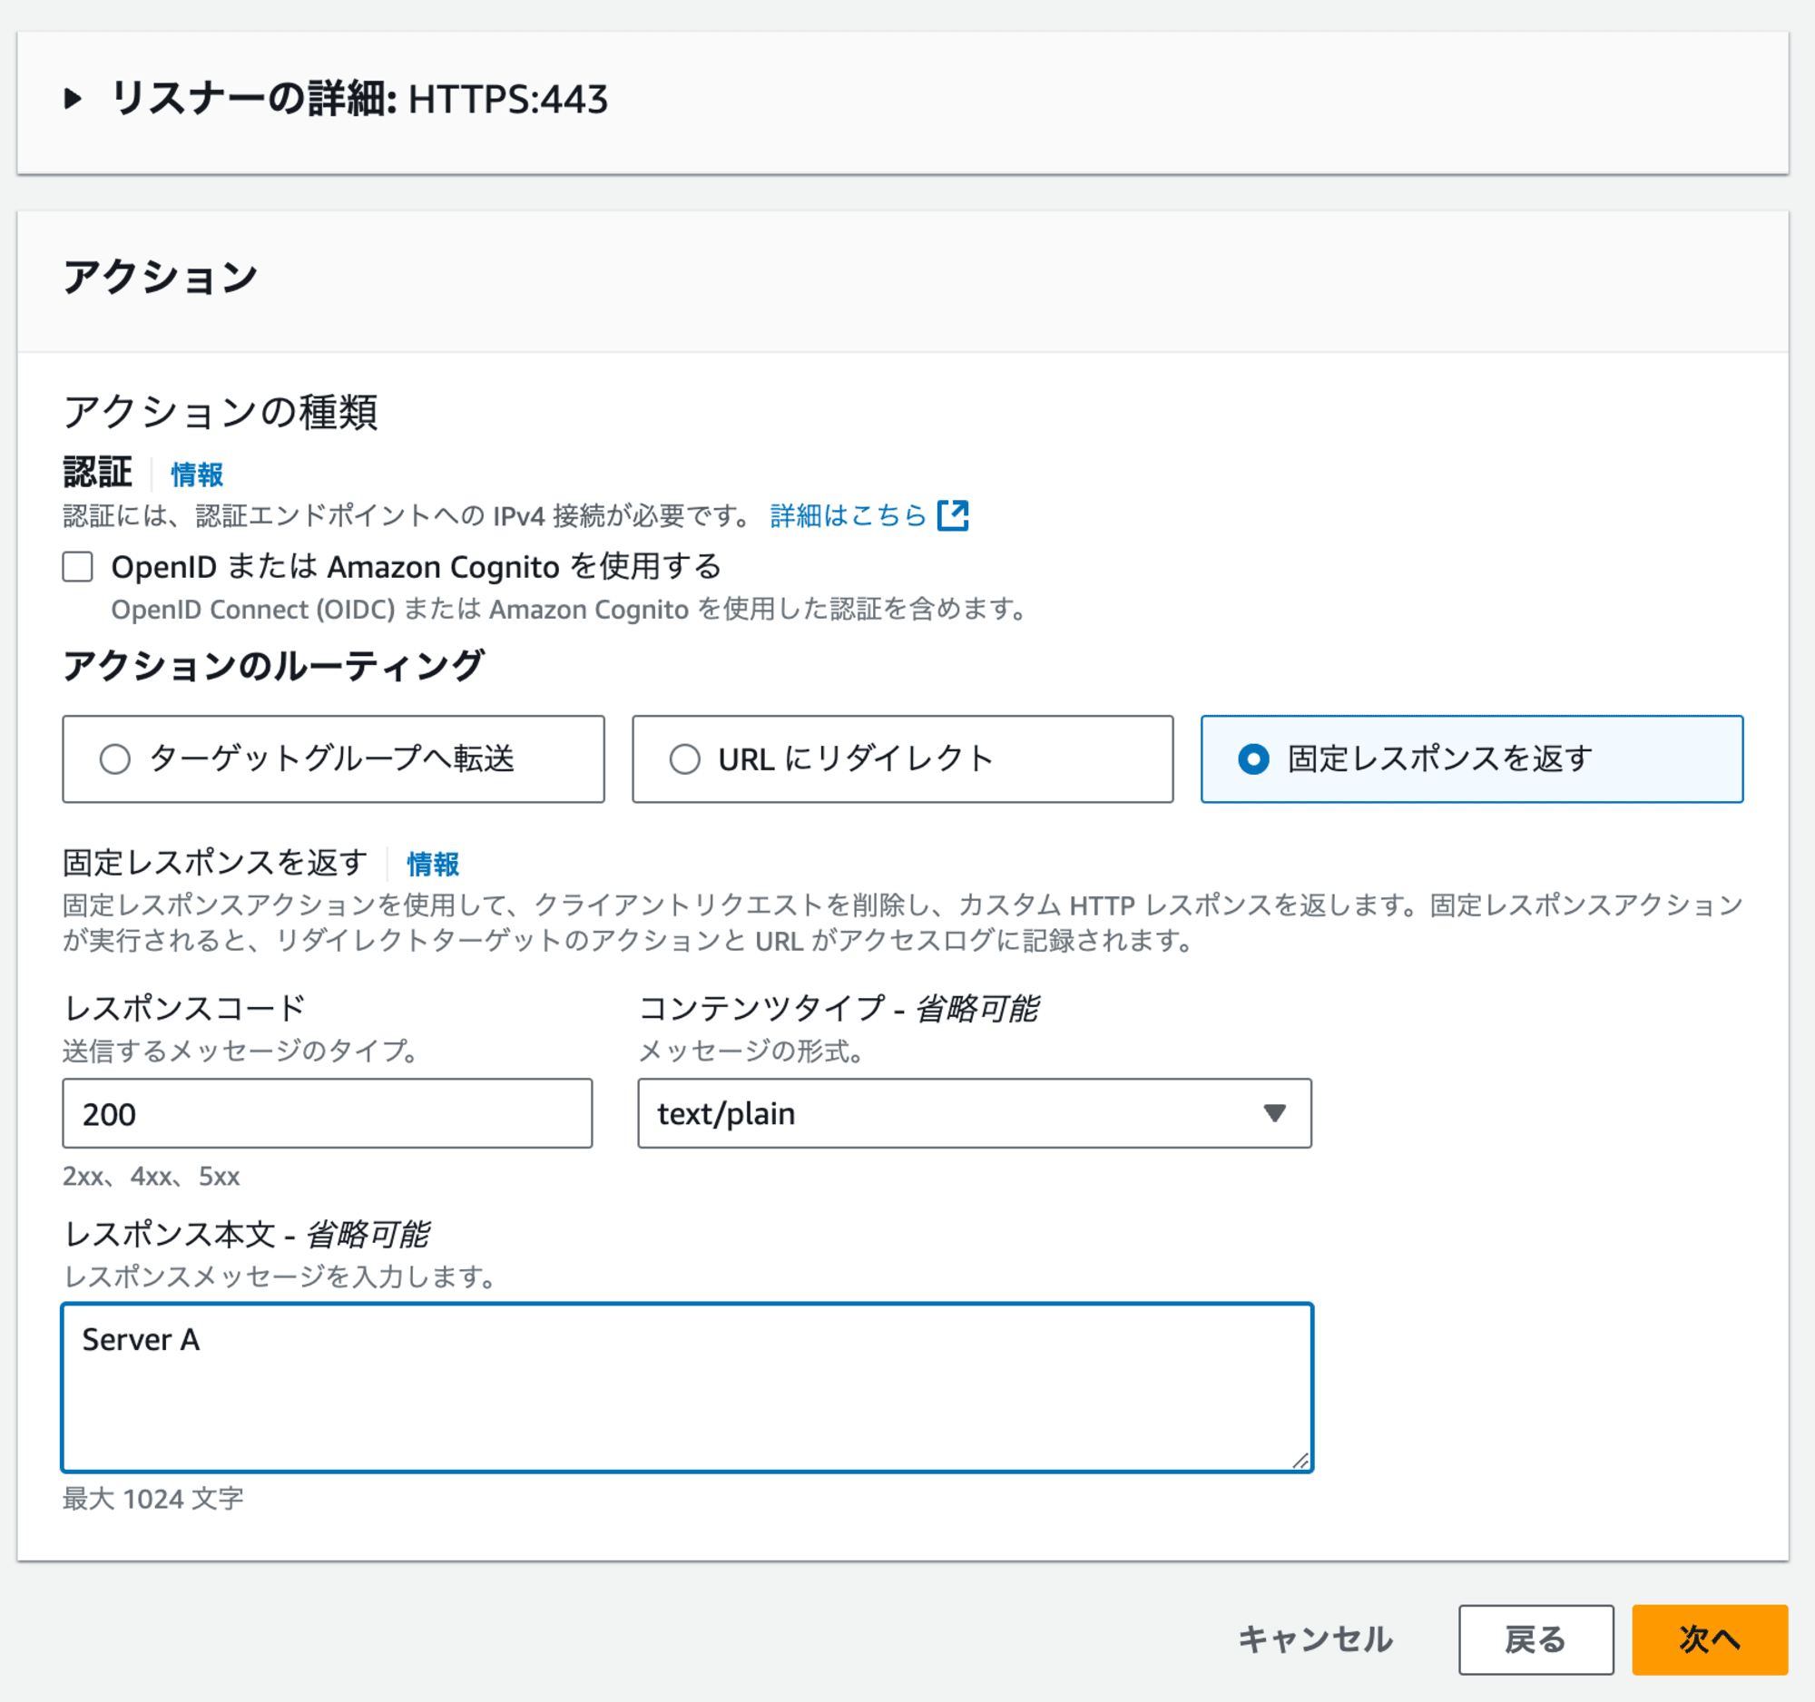Click the キャンセル button

[1316, 1640]
